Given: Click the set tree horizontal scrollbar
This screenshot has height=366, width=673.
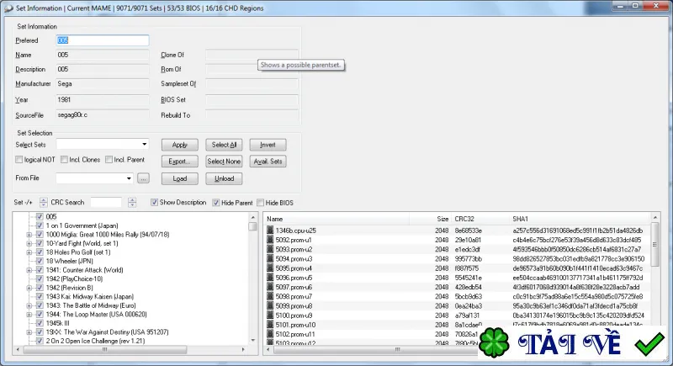Looking at the screenshot, I should pyautogui.click(x=130, y=350).
